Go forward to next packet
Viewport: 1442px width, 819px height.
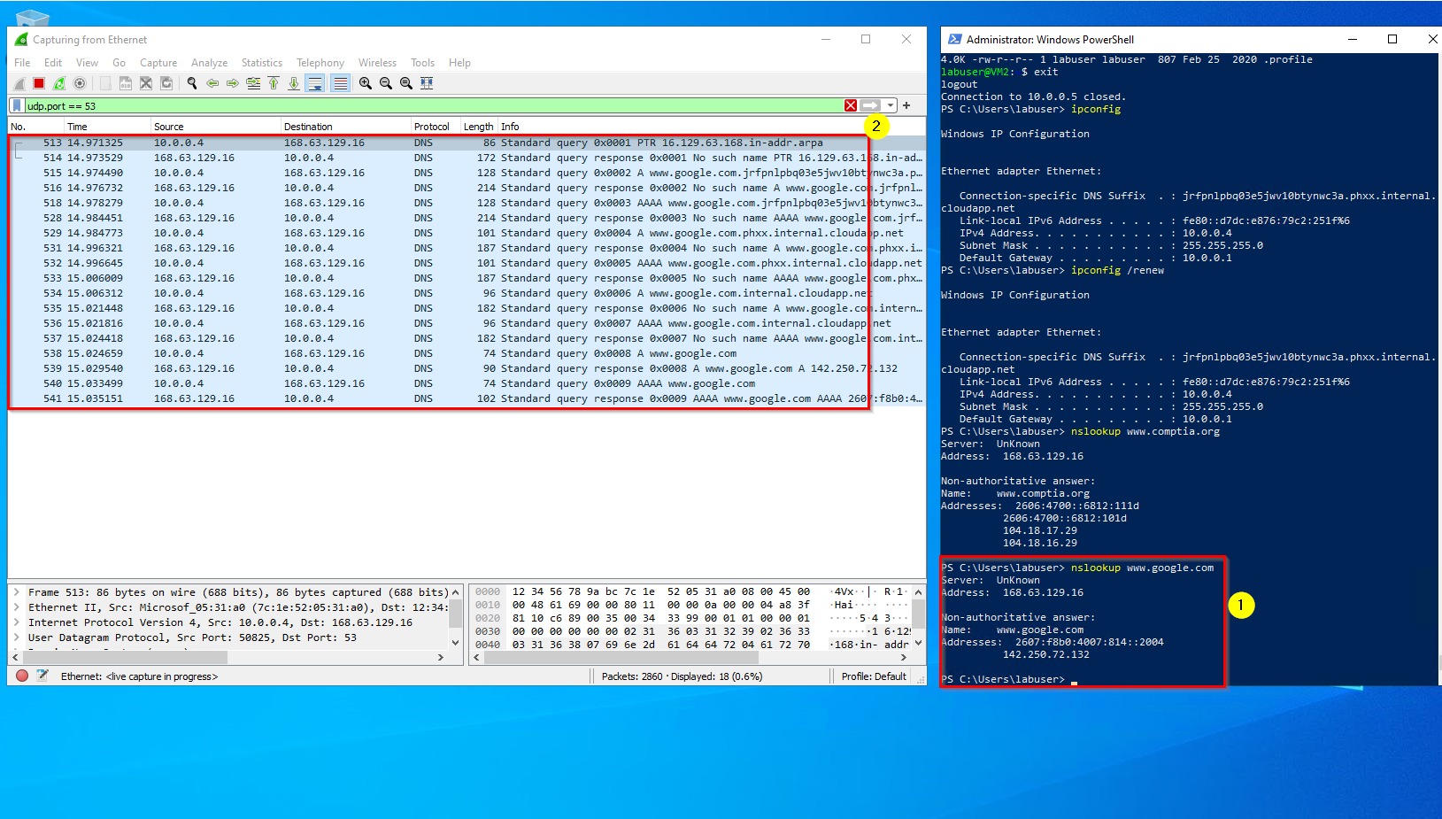[x=233, y=83]
